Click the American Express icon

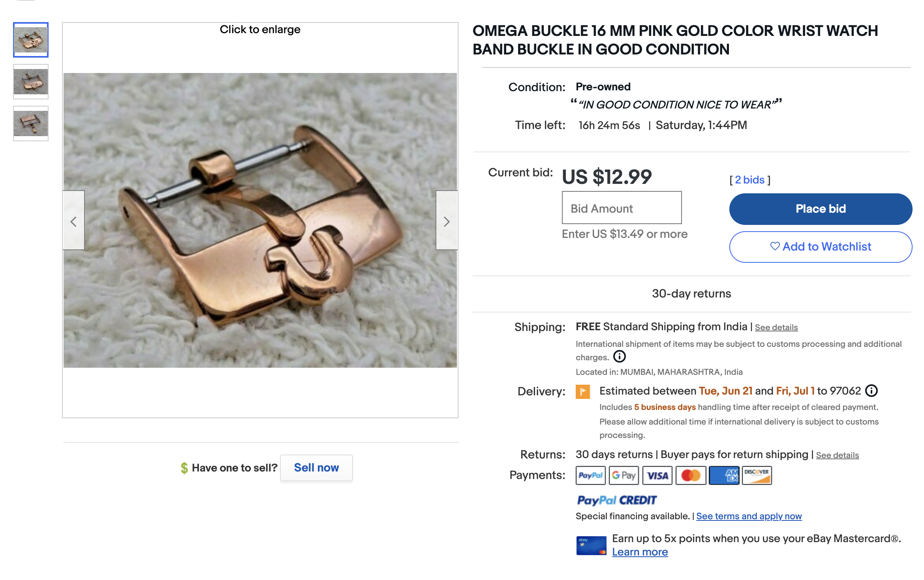tap(724, 475)
